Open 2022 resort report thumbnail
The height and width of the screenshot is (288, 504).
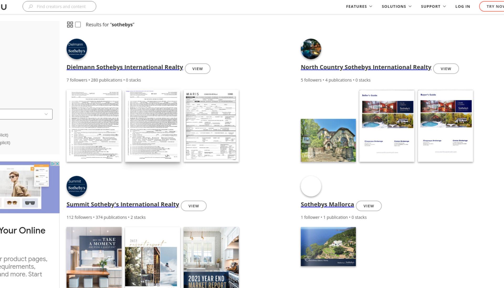[x=153, y=258]
